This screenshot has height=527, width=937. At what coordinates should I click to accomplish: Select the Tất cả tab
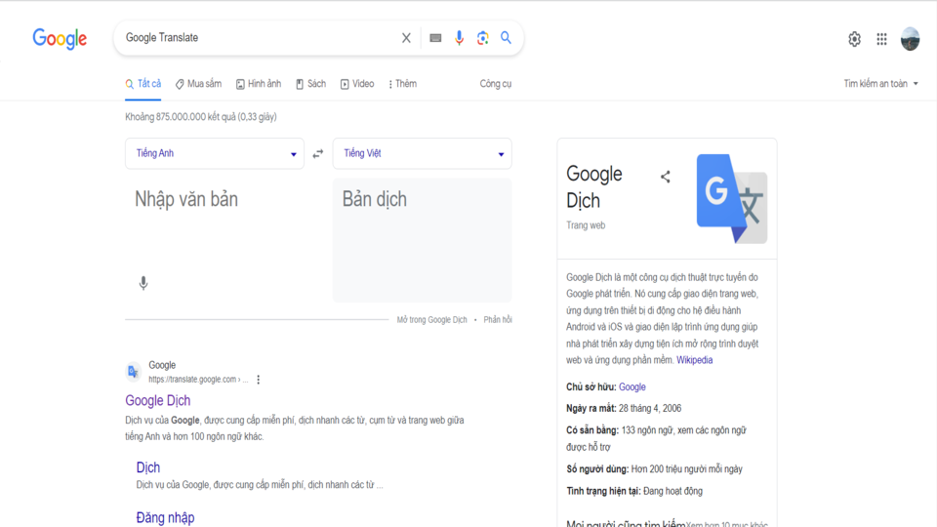(x=143, y=84)
